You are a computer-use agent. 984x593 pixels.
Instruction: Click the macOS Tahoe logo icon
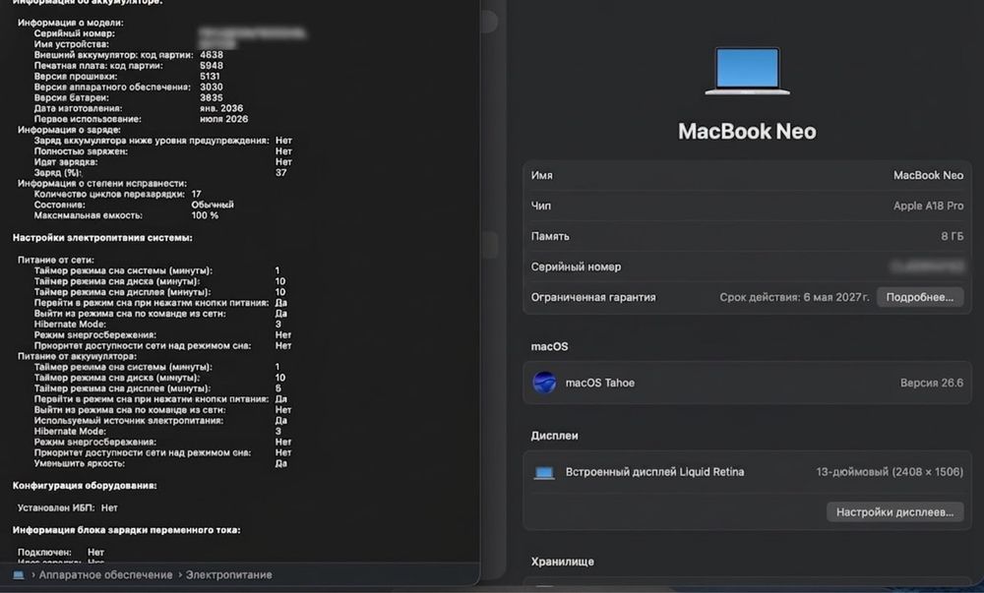click(x=544, y=383)
